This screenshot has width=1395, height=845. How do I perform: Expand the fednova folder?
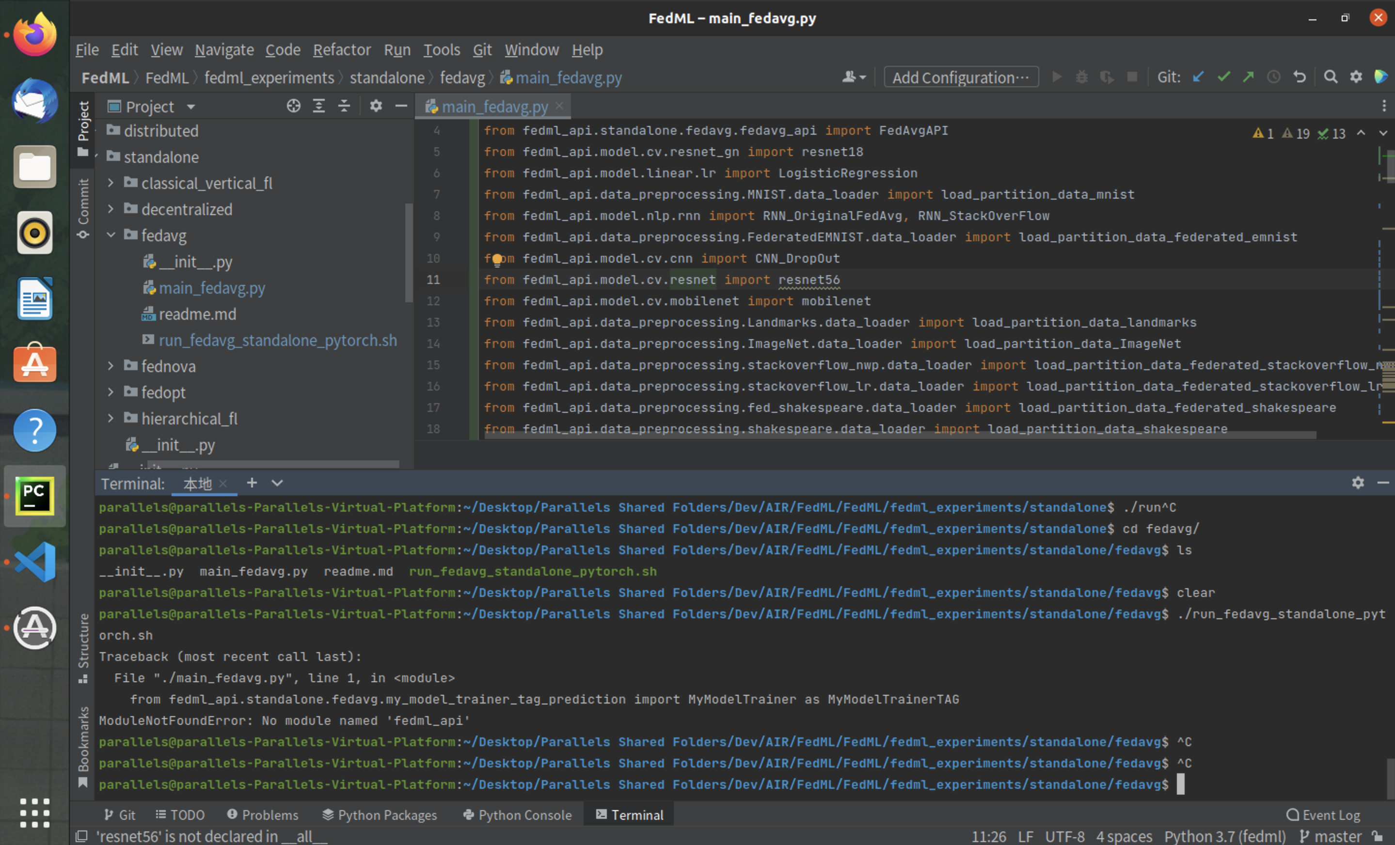pos(111,366)
